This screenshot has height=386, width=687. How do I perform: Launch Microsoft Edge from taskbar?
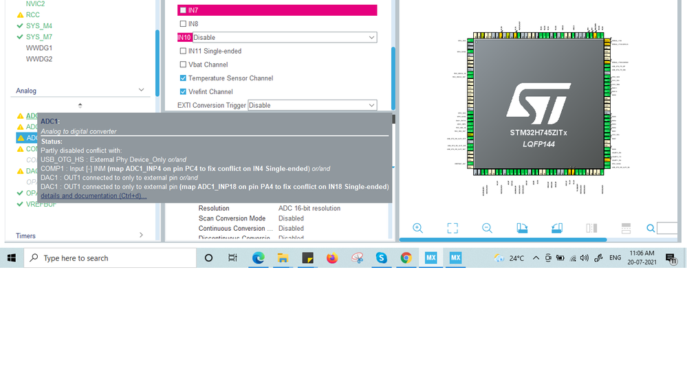pyautogui.click(x=258, y=258)
